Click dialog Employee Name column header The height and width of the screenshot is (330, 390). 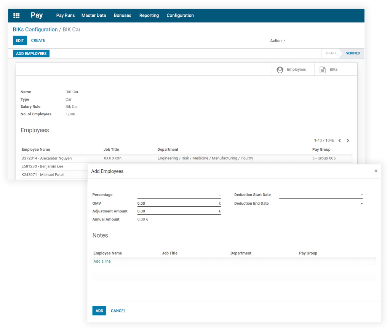click(x=108, y=253)
